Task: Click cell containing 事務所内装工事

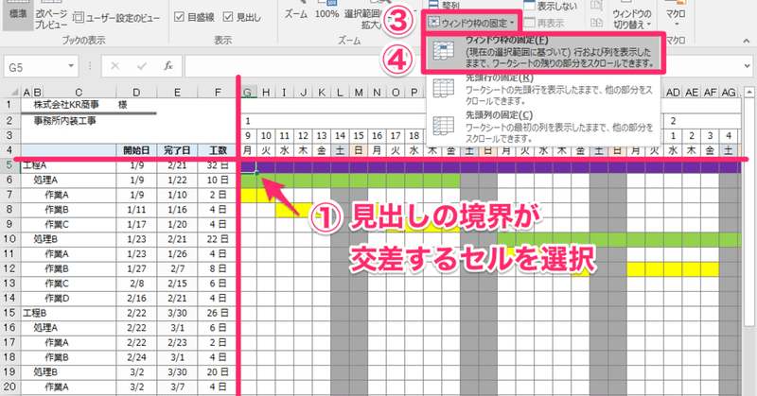Action: (64, 121)
